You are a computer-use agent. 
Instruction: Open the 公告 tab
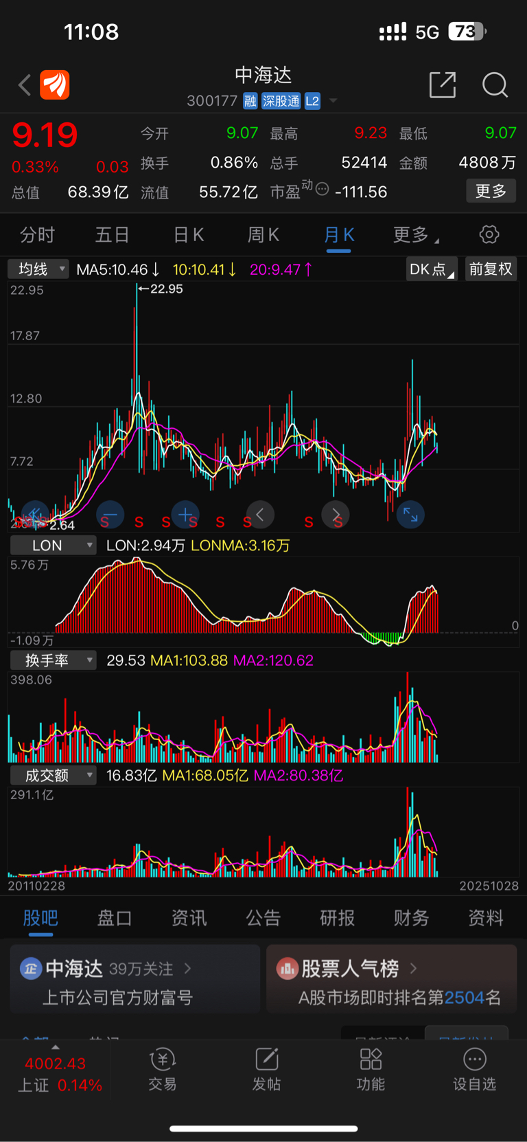tap(263, 918)
